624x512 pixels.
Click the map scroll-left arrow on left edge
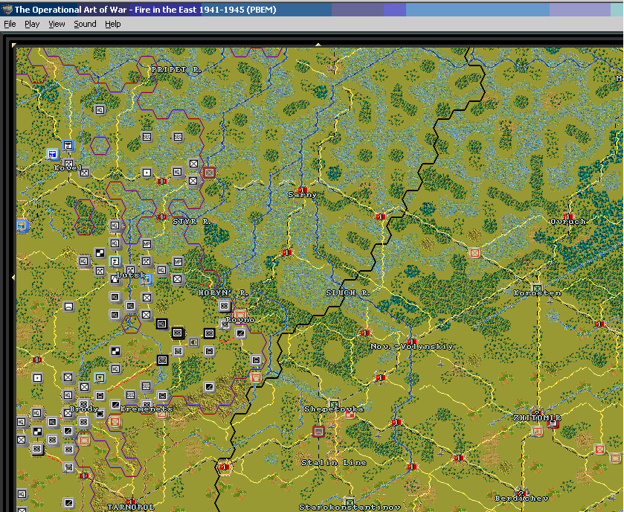tap(13, 277)
